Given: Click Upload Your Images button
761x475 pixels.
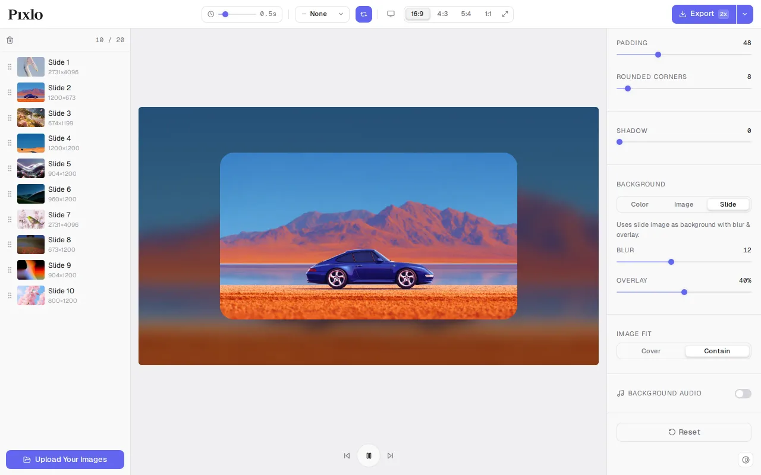Looking at the screenshot, I should click(65, 460).
